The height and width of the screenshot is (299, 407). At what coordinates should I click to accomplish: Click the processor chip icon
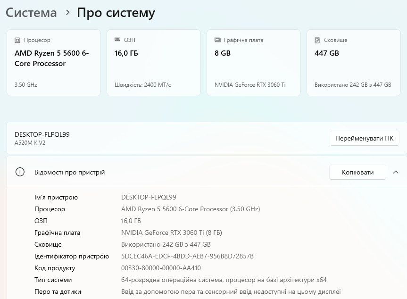[17, 40]
